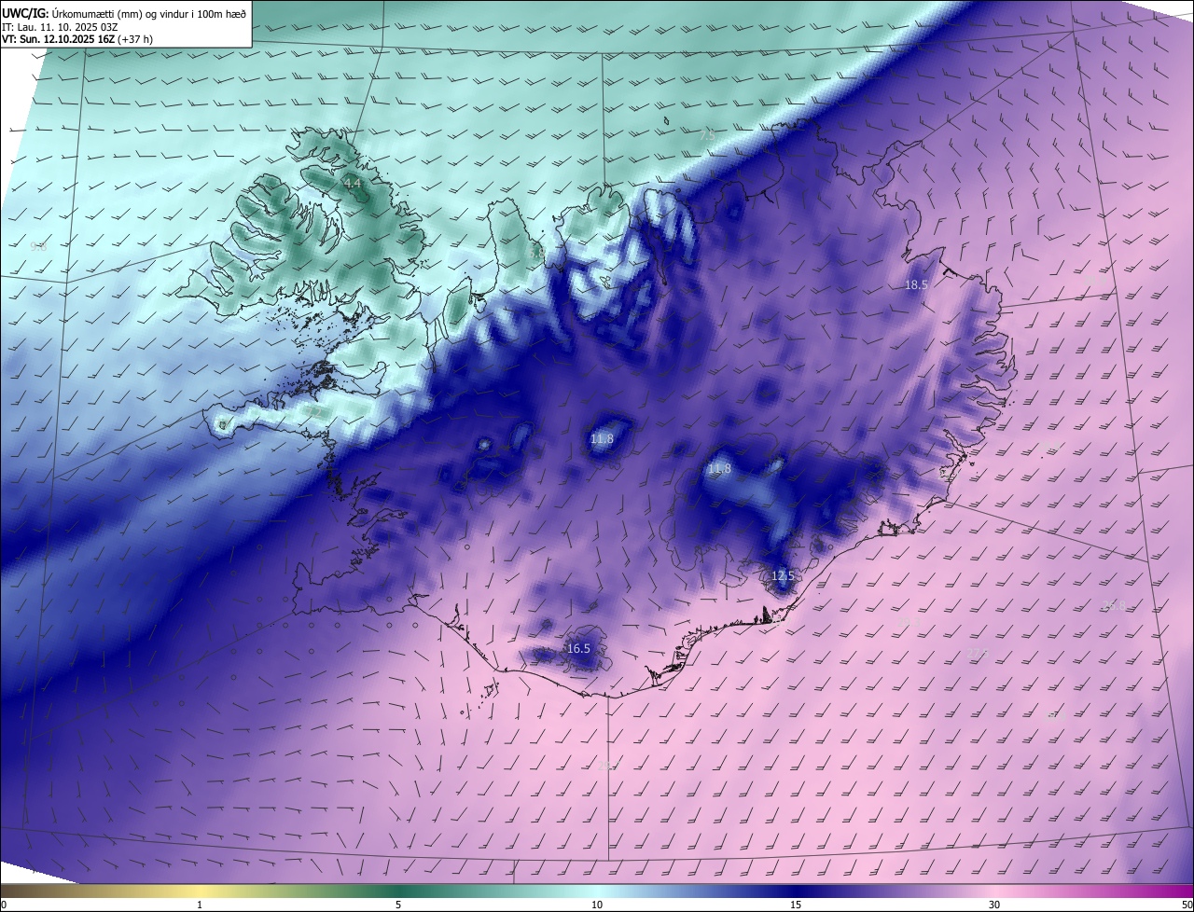Click the faint 27.5 value over the ocean
The width and height of the screenshot is (1194, 912).
pyautogui.click(x=978, y=653)
